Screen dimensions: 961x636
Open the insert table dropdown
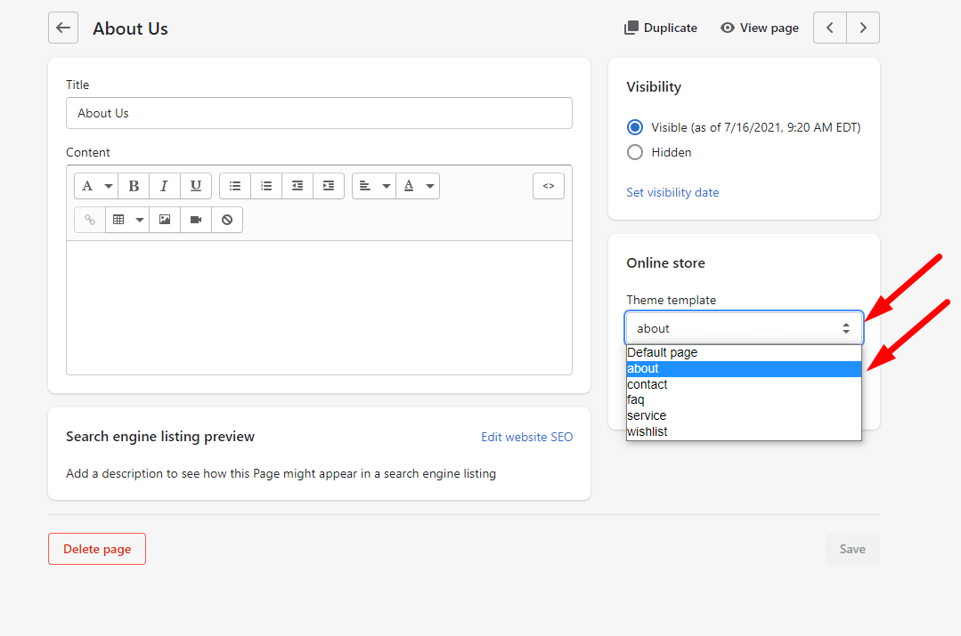click(x=127, y=220)
